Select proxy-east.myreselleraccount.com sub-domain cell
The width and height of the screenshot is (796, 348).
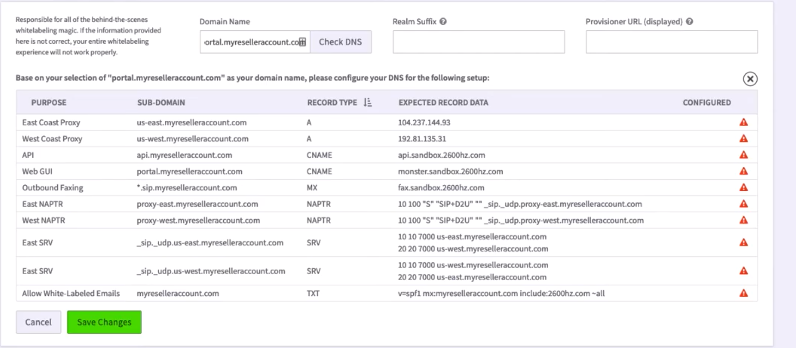[197, 204]
